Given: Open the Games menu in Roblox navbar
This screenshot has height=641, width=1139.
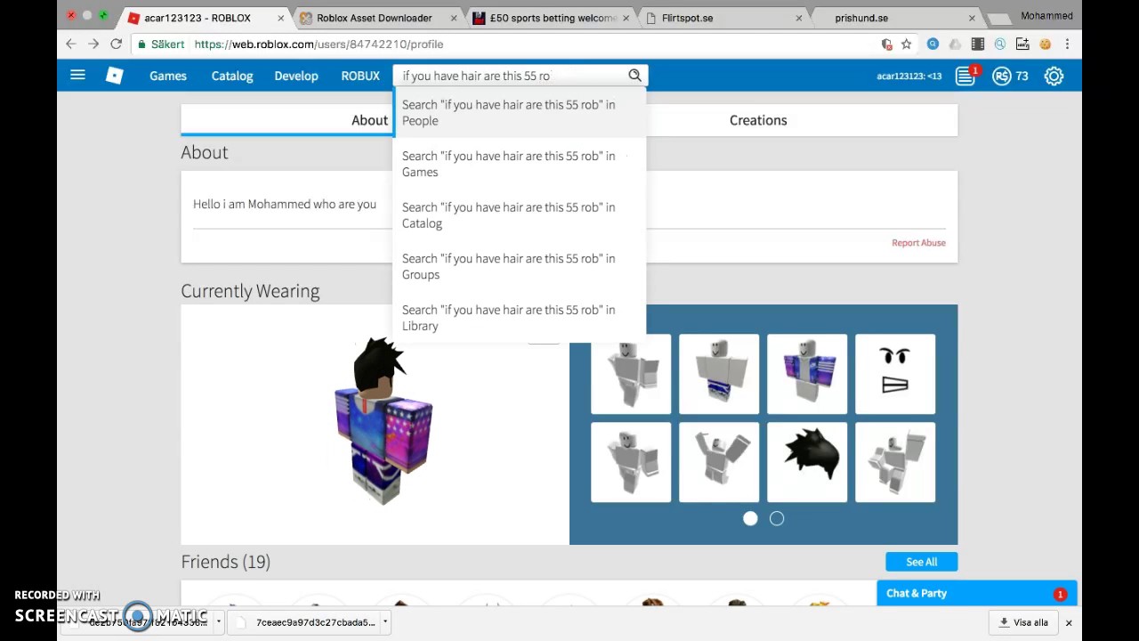Looking at the screenshot, I should (x=168, y=76).
